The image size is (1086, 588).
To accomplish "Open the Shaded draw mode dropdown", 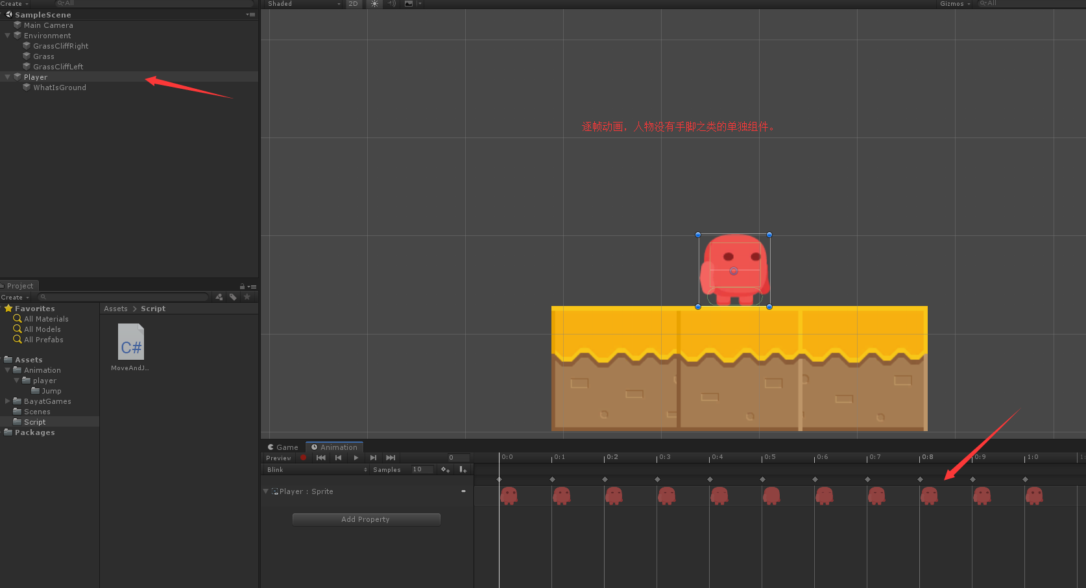I will (x=303, y=4).
